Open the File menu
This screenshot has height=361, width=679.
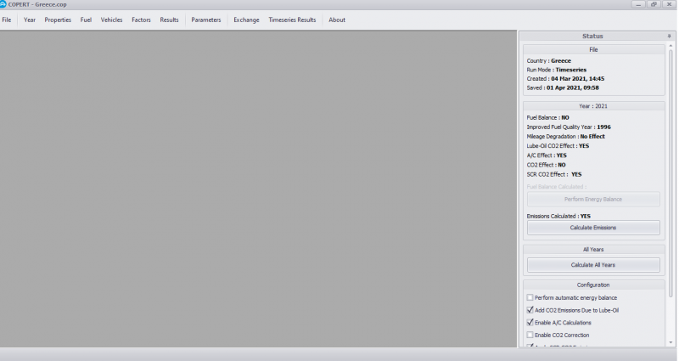point(7,20)
